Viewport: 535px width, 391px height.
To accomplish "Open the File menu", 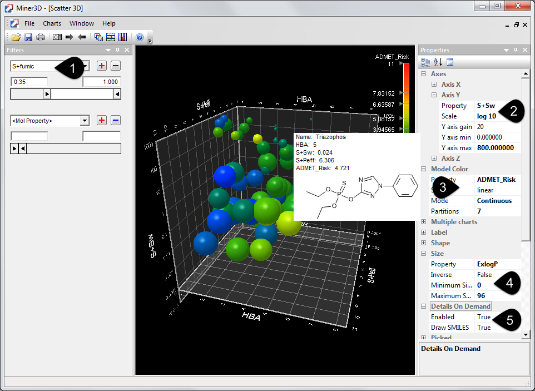I will coord(29,23).
